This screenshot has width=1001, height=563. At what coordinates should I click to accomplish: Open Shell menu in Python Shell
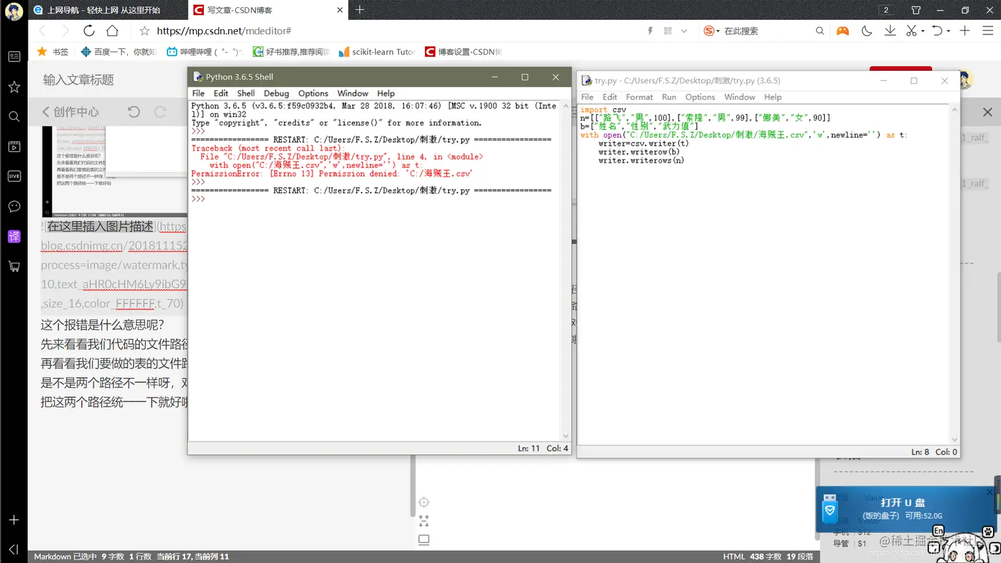click(x=246, y=93)
